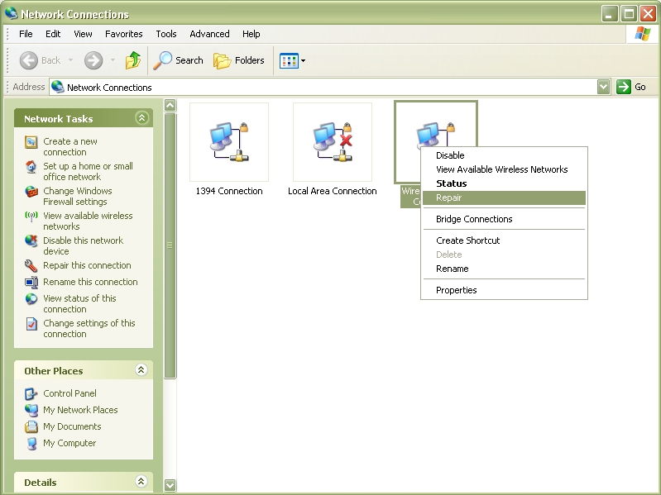Click the Go button beside the address bar
Screen dimensions: 661x495
point(632,87)
